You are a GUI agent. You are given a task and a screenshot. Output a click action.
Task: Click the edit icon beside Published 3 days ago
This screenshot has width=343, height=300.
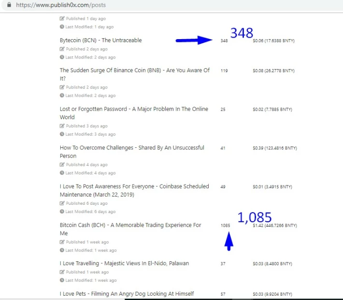[x=62, y=126]
